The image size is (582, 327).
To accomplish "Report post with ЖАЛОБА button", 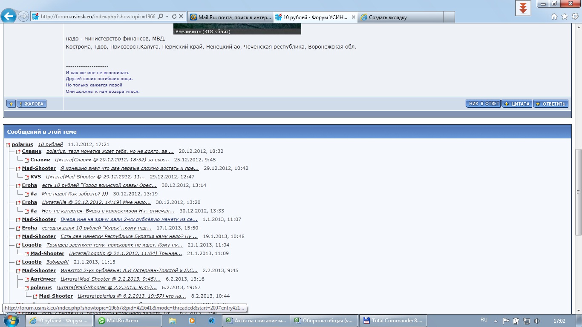I will [x=32, y=104].
